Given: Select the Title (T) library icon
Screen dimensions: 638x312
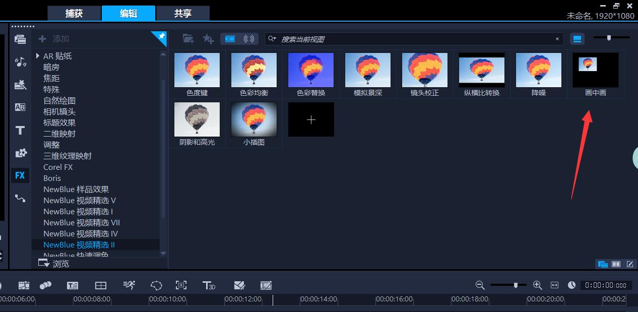Looking at the screenshot, I should point(20,131).
